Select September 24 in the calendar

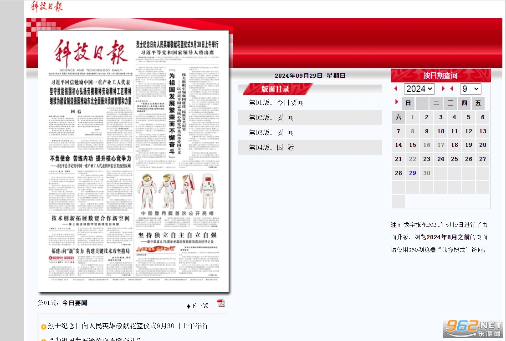(x=441, y=159)
